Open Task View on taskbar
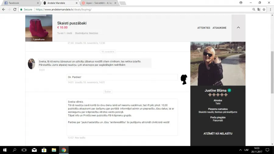 [24, 150]
